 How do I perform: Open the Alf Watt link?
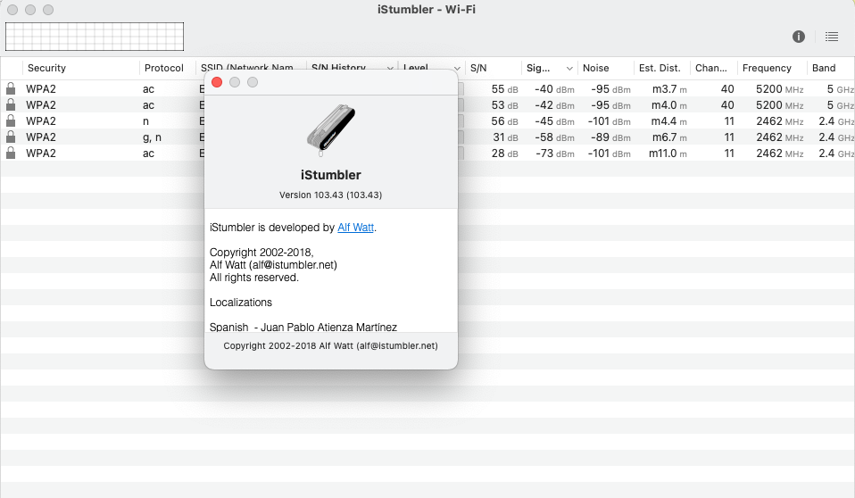pyautogui.click(x=355, y=228)
